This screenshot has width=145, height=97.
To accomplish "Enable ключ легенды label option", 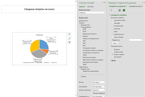I will [113, 37].
